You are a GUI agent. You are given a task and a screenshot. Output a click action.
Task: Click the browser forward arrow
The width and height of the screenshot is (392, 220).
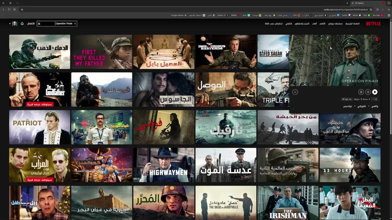383,9
